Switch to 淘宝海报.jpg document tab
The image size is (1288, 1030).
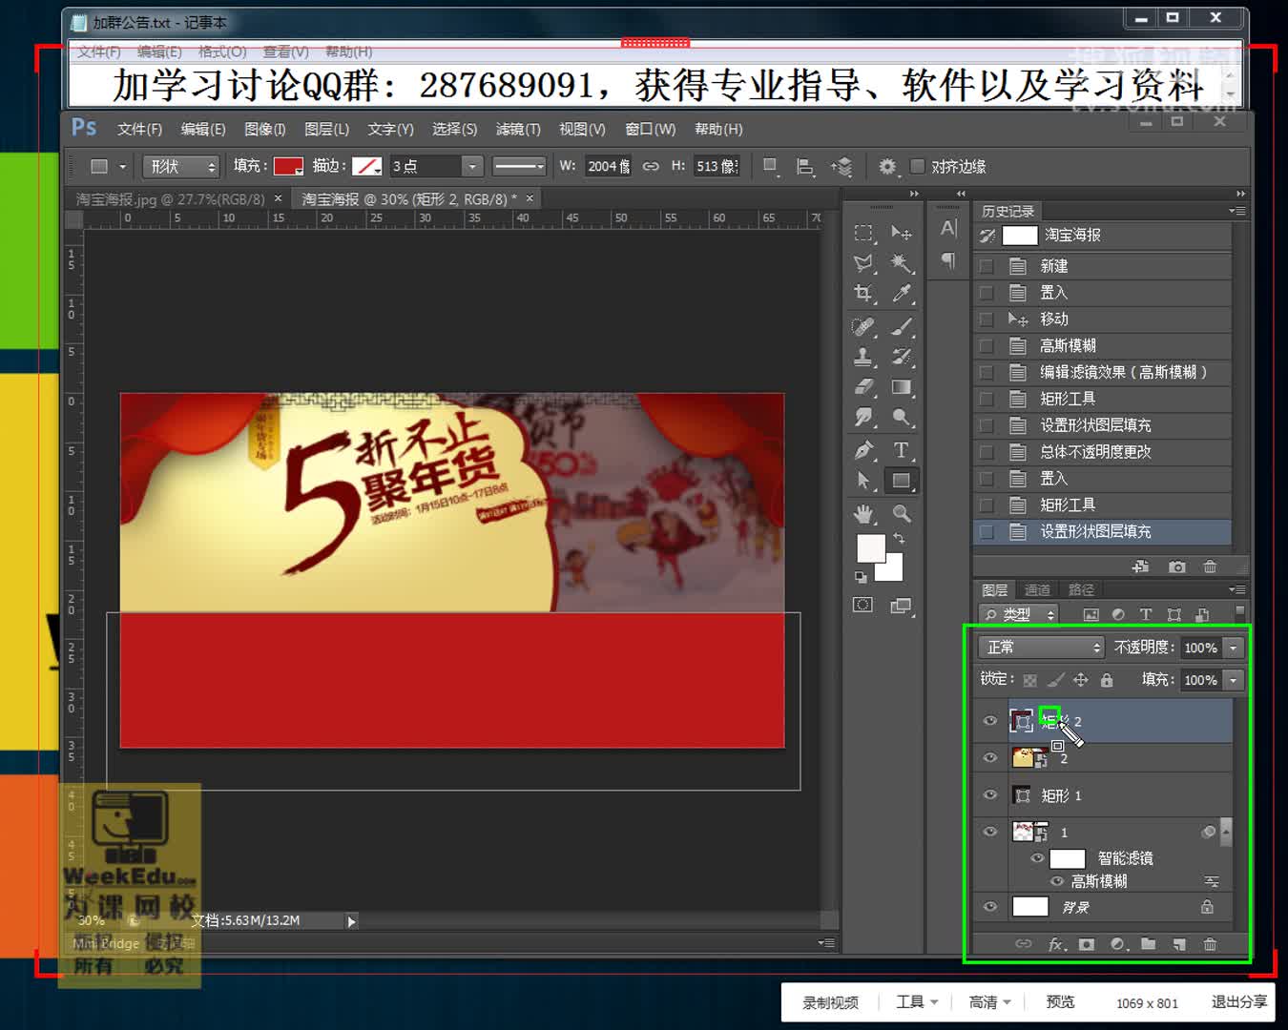pos(170,199)
